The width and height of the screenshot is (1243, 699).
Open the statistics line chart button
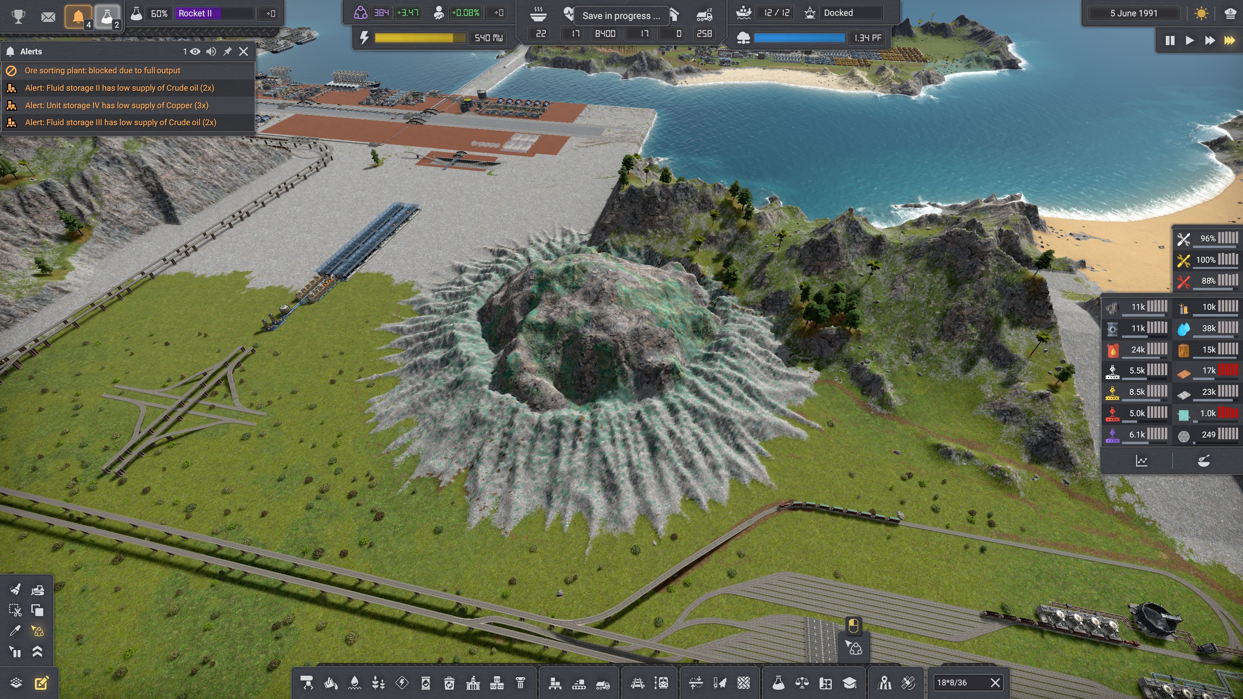(x=1142, y=461)
